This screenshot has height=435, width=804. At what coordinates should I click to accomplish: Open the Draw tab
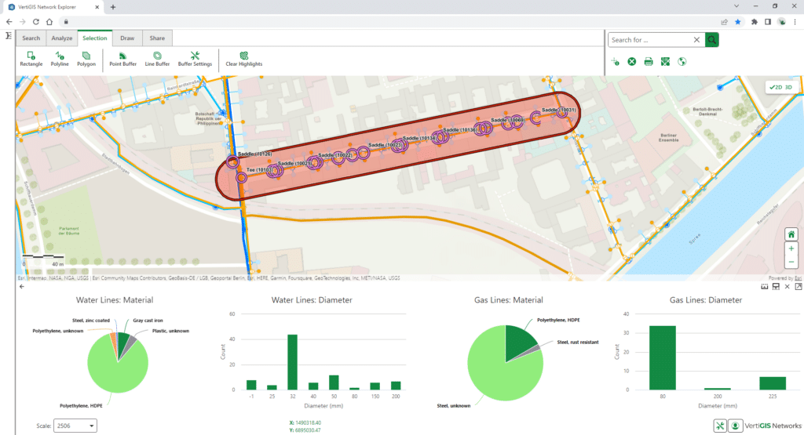click(127, 38)
